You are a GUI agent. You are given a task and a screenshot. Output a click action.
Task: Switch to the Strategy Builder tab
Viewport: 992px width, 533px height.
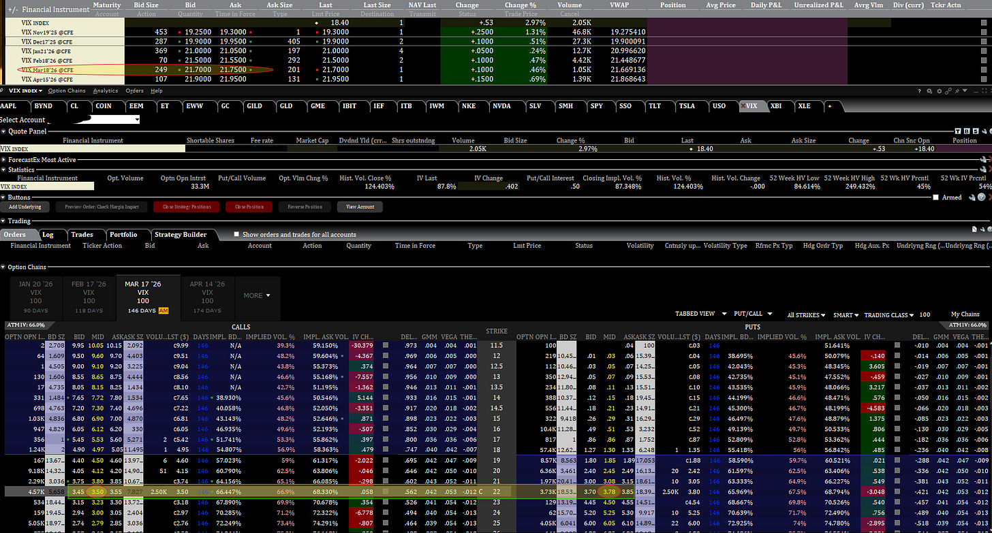[181, 234]
